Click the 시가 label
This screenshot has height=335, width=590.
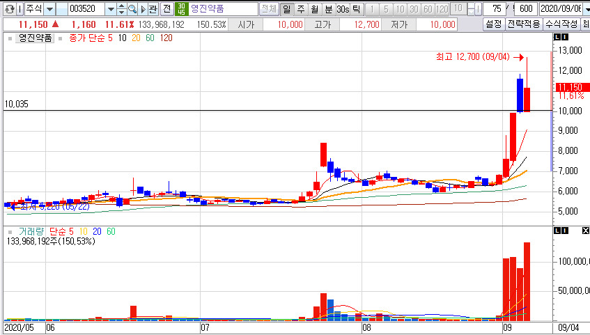click(246, 25)
